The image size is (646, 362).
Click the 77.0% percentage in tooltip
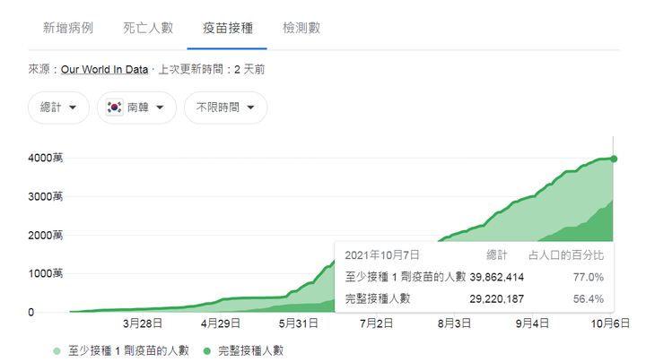pyautogui.click(x=589, y=277)
